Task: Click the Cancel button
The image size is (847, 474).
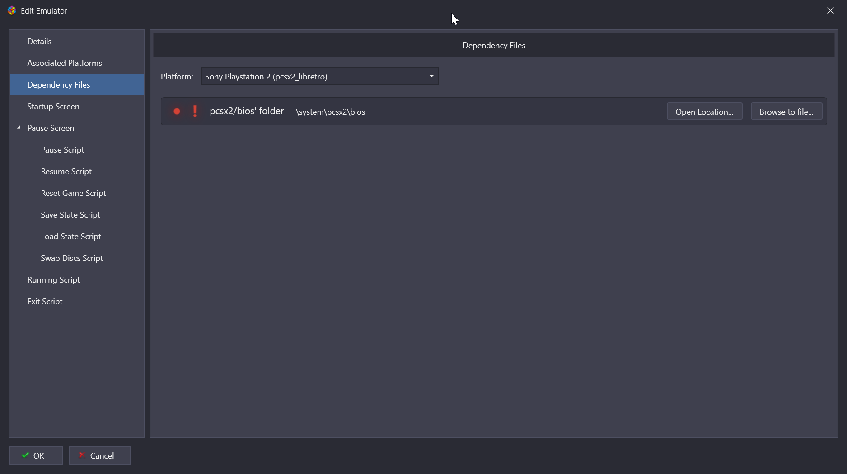Action: (99, 455)
